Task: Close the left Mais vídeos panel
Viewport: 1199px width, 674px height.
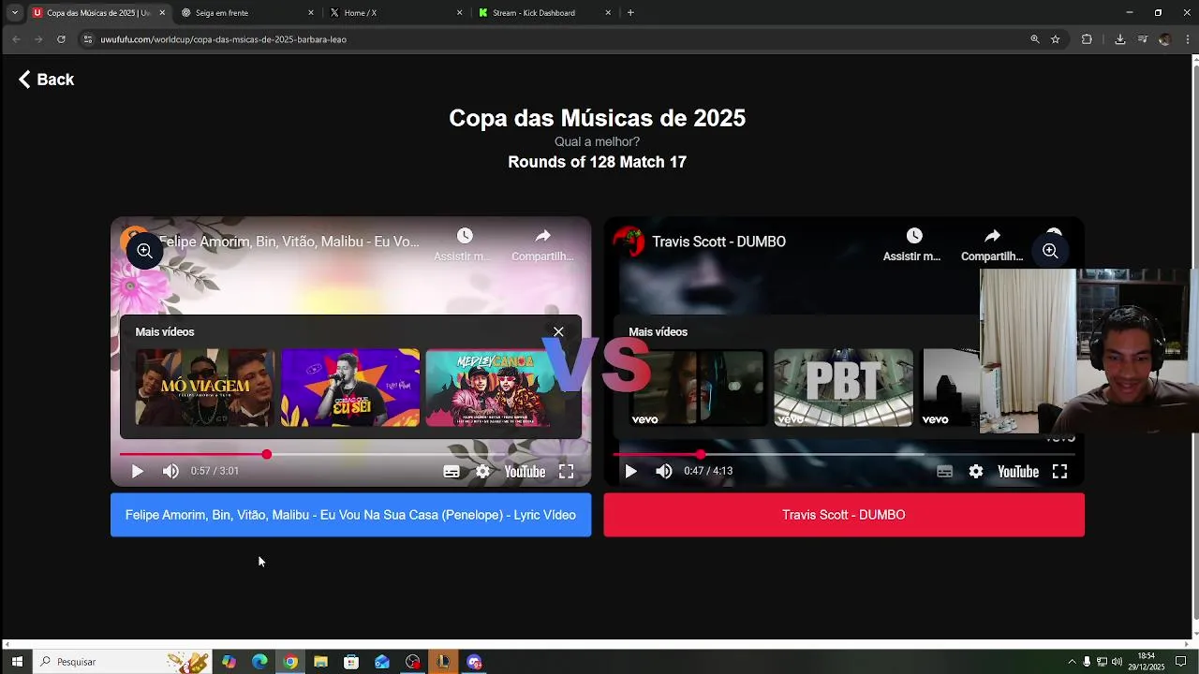Action: pos(558,331)
